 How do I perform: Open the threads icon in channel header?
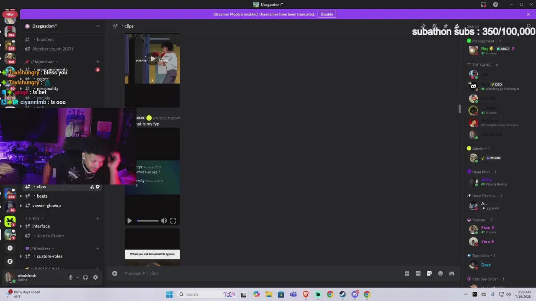[x=423, y=26]
